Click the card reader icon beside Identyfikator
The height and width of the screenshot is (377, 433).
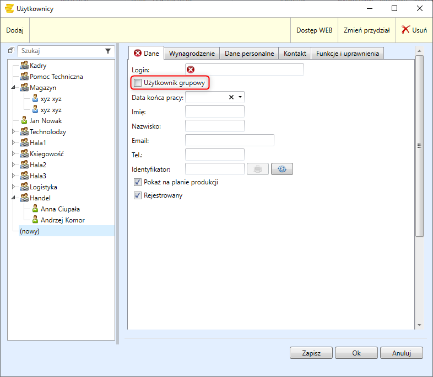click(258, 169)
